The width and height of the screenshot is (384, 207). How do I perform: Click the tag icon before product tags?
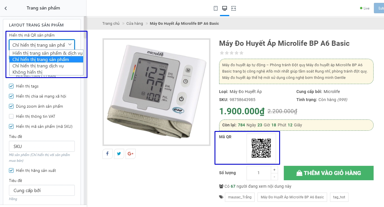(x=221, y=197)
